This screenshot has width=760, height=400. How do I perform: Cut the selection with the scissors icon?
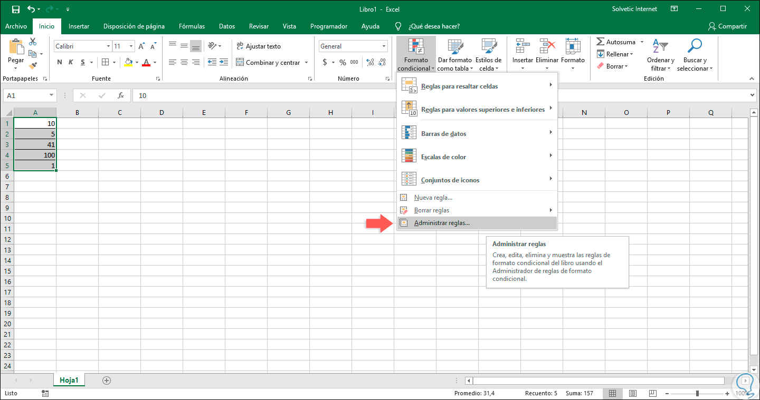33,42
